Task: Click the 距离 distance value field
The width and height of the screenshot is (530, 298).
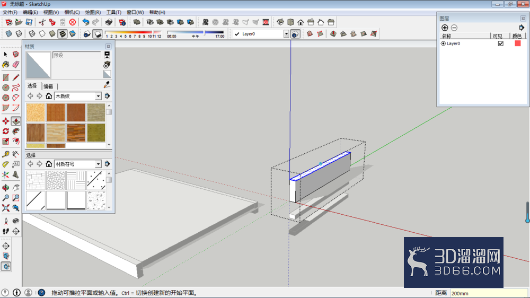Action: [x=489, y=293]
